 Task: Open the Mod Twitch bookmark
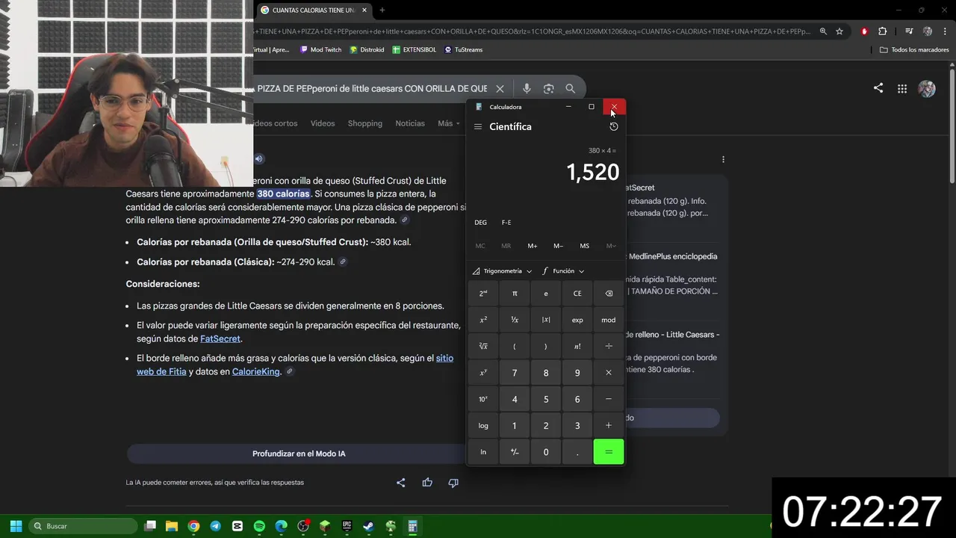point(320,49)
